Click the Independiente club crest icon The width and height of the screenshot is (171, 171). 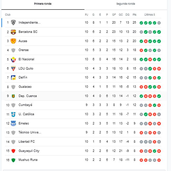point(13,23)
